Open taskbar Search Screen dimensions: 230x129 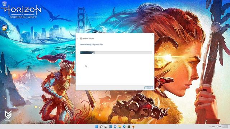coord(101,126)
